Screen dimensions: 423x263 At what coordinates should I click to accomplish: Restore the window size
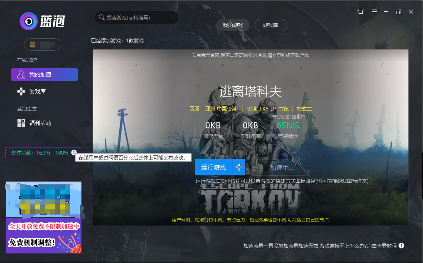pos(398,12)
